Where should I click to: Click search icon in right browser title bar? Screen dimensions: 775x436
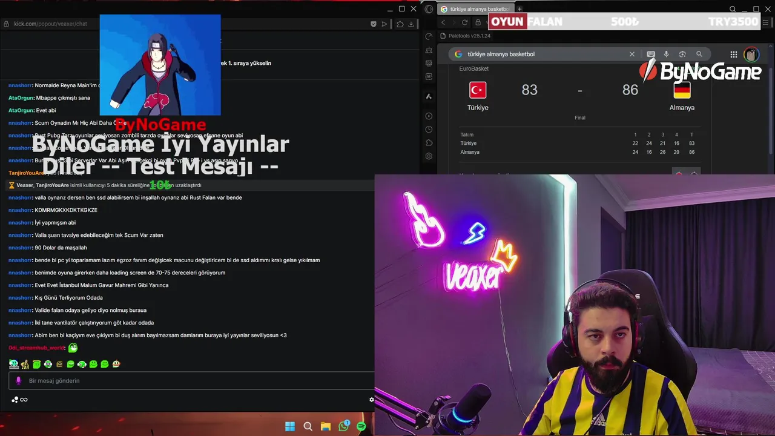(733, 9)
